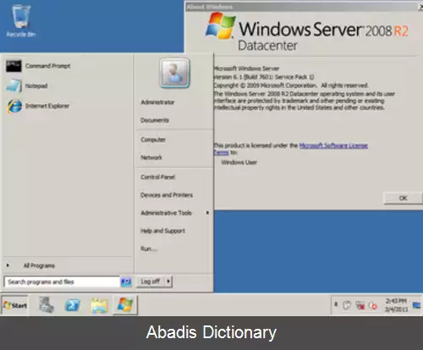This screenshot has width=423, height=350.
Task: Open the Log off options arrow
Action: pos(168,281)
